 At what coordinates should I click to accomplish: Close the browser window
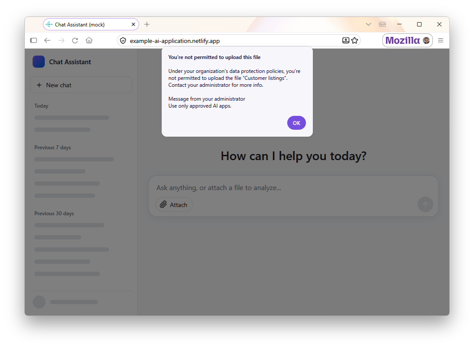[x=439, y=24]
